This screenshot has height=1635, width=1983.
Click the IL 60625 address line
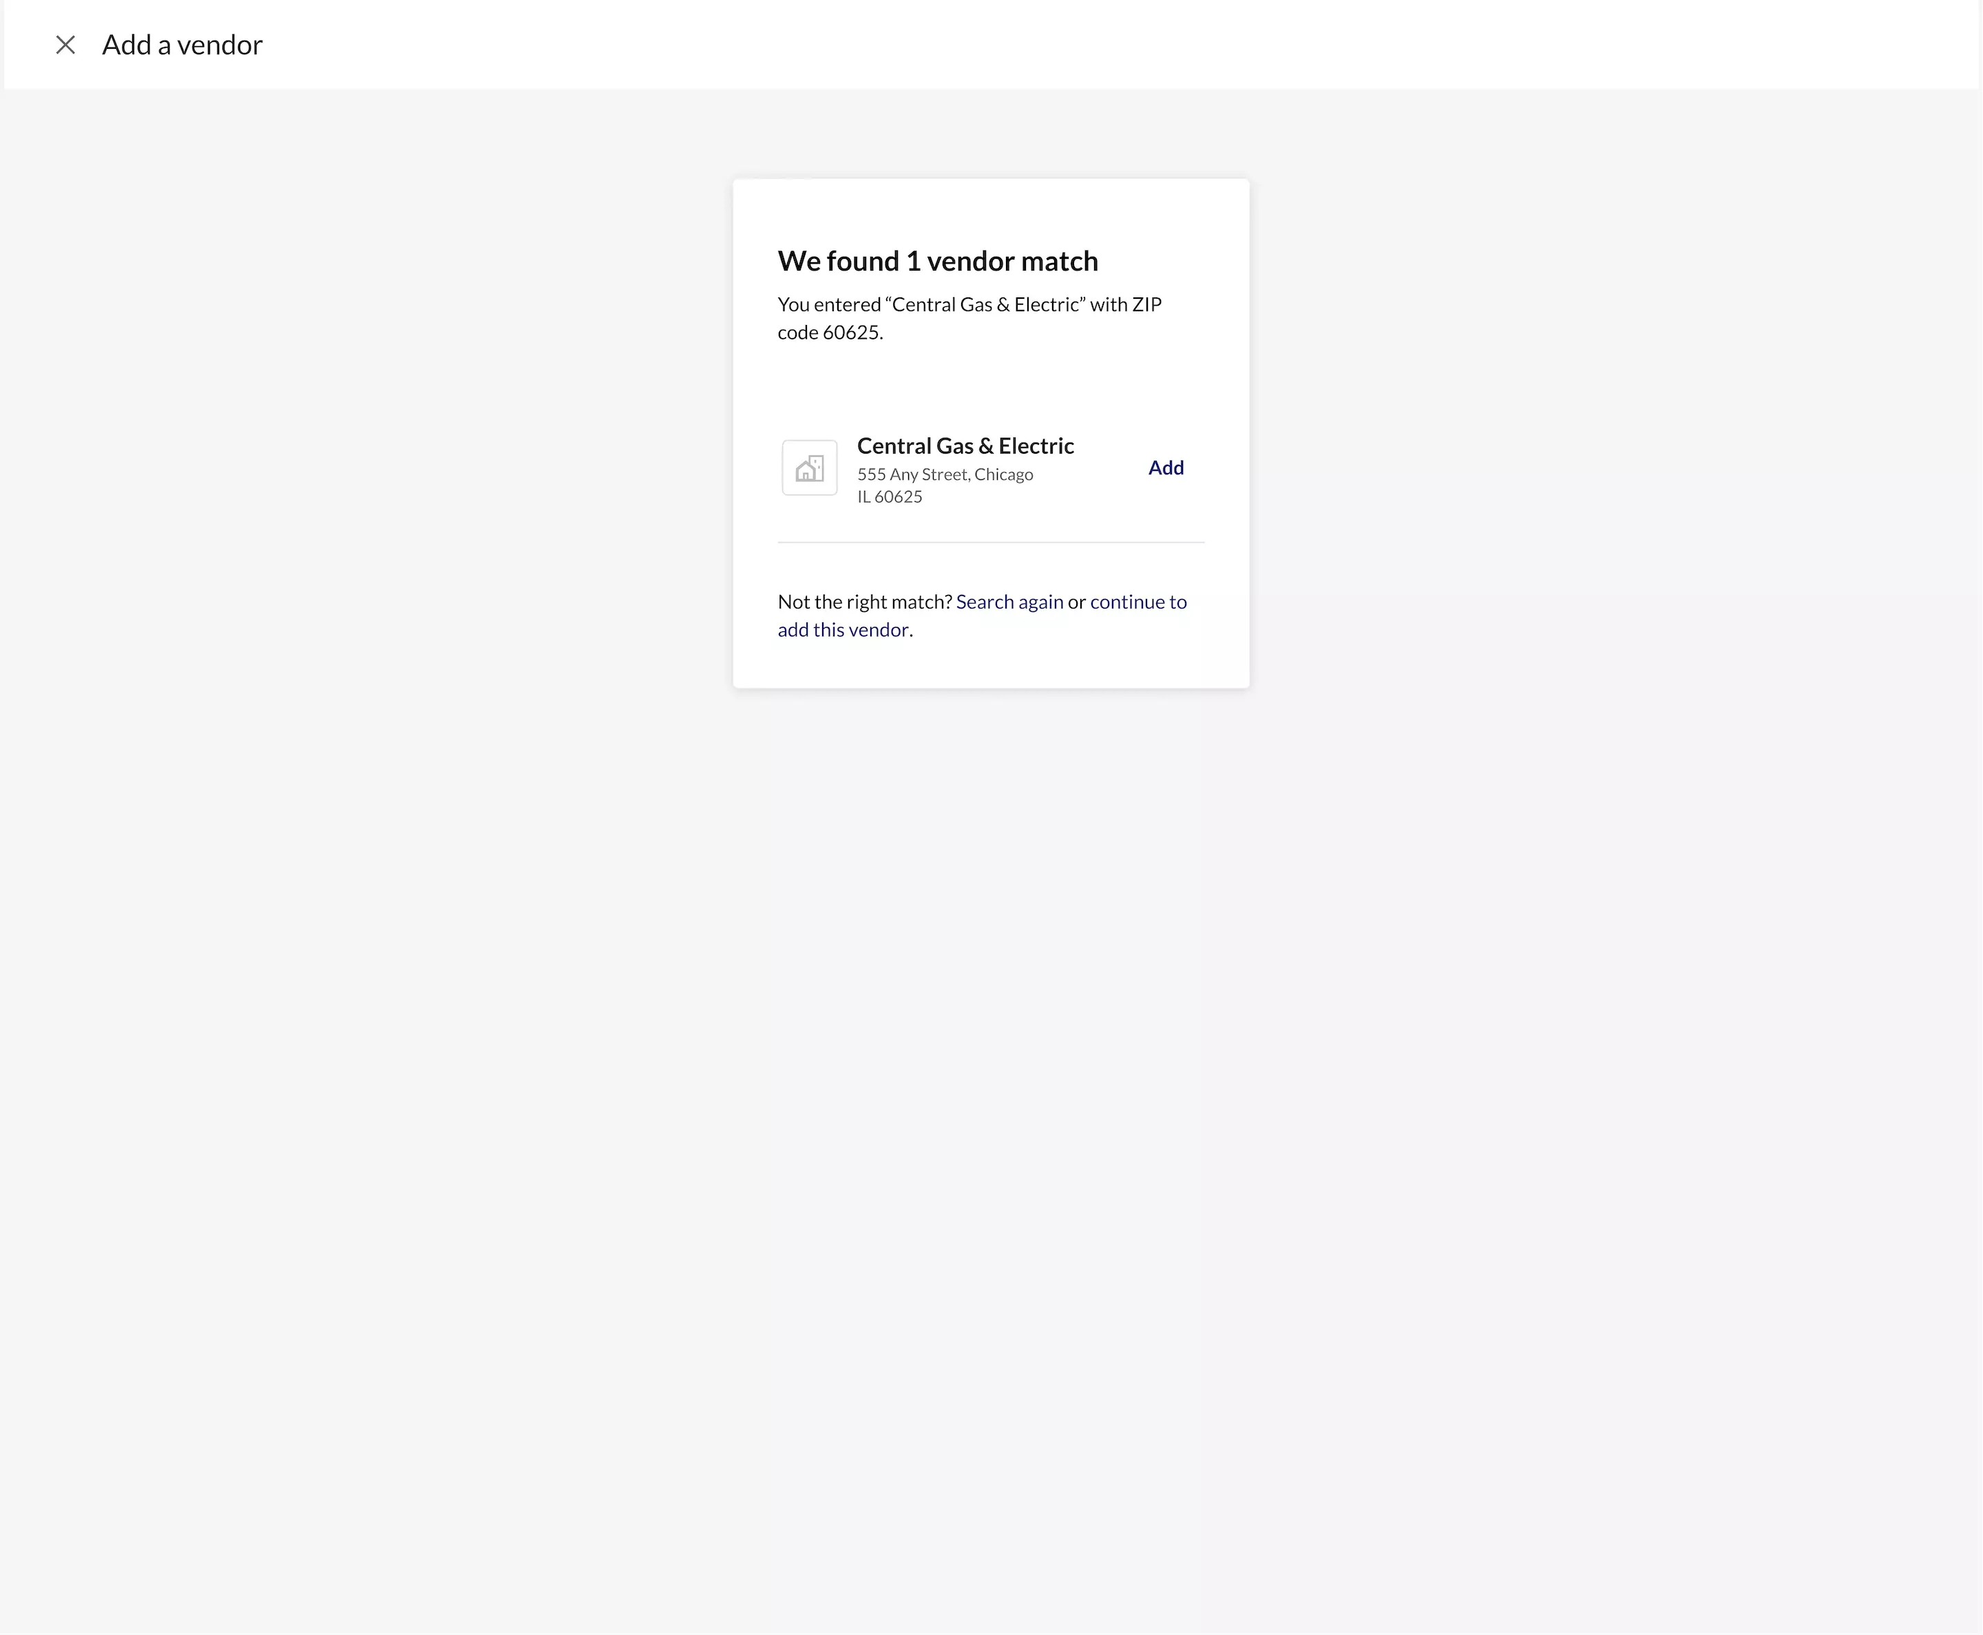point(890,497)
